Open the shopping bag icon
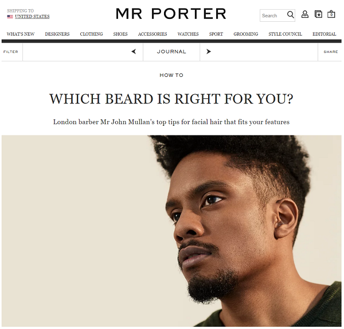The width and height of the screenshot is (344, 329). pyautogui.click(x=331, y=14)
